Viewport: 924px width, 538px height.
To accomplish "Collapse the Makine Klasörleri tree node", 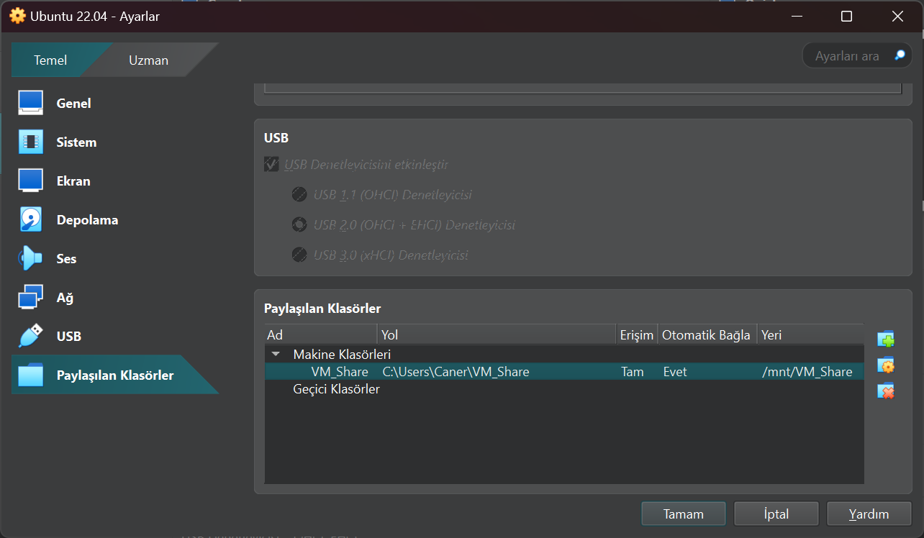I will click(276, 355).
